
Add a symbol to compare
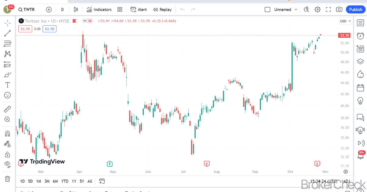coord(49,9)
